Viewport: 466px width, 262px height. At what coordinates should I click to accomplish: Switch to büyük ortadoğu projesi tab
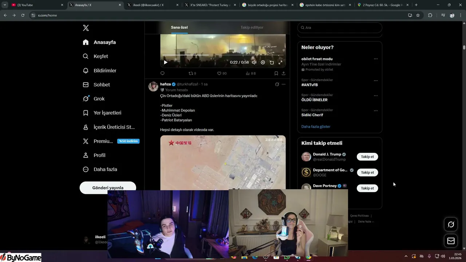pyautogui.click(x=268, y=5)
